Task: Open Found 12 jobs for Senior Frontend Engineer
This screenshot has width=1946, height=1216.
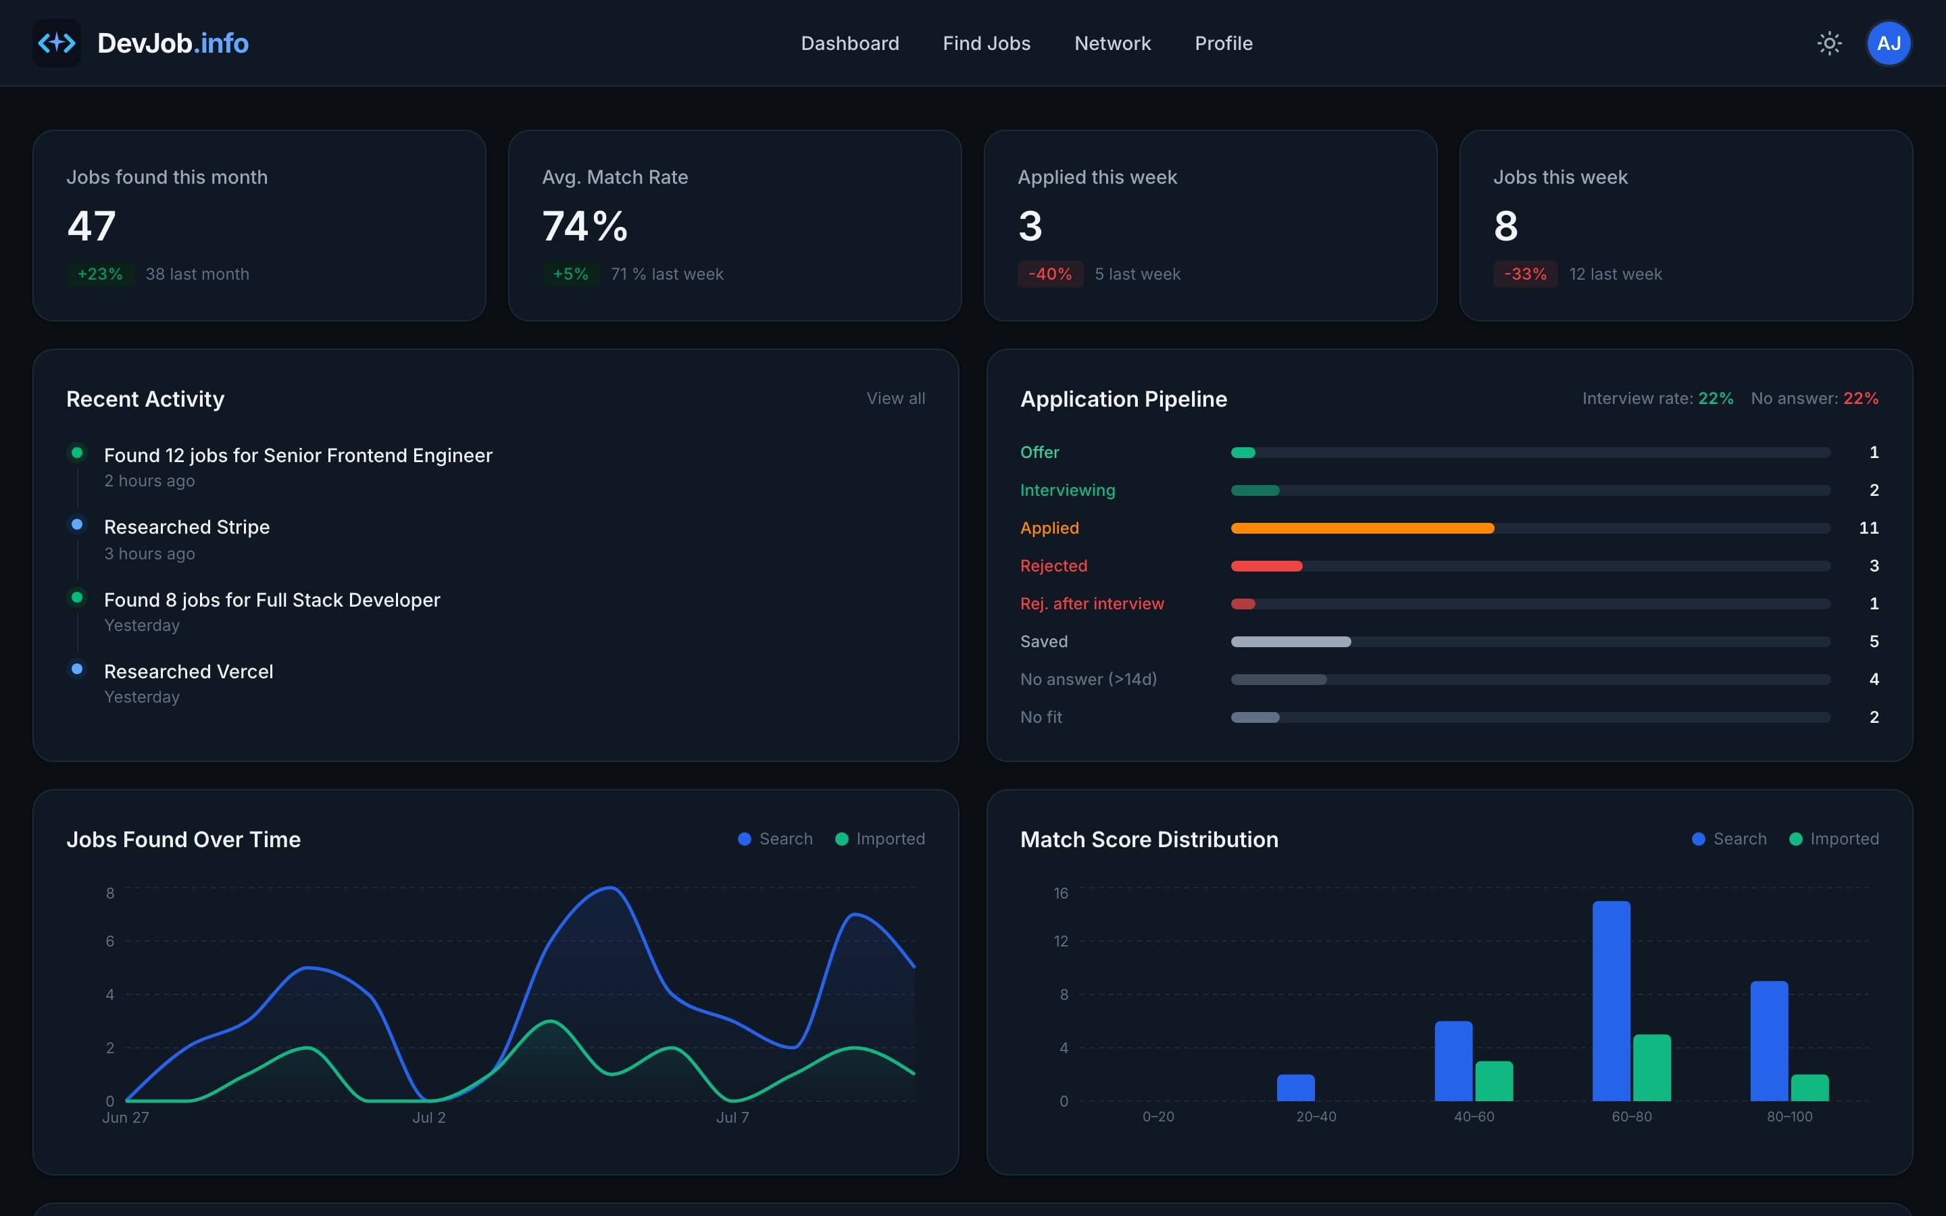Action: 299,455
